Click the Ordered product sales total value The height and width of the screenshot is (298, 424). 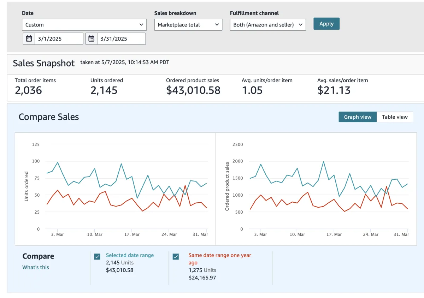tap(193, 90)
